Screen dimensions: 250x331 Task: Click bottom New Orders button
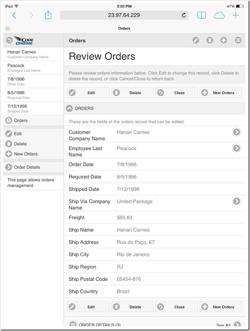coord(221,307)
